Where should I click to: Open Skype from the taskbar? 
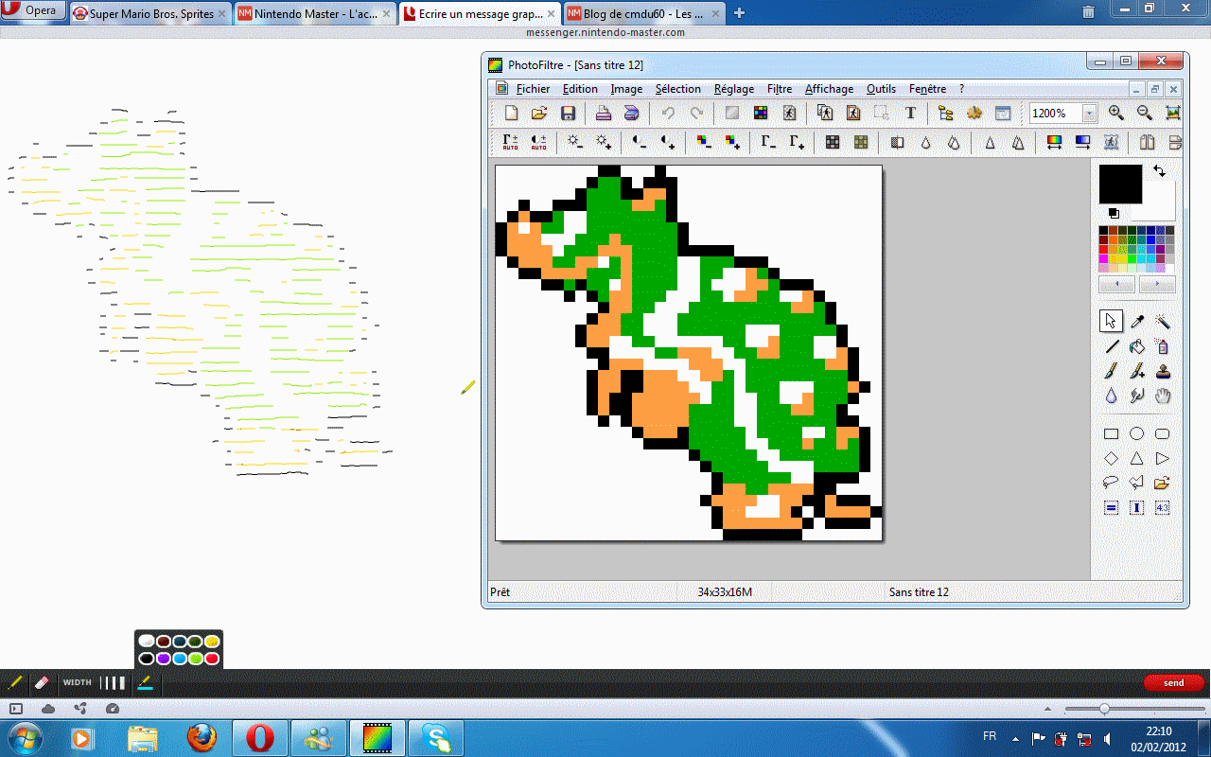coord(436,737)
